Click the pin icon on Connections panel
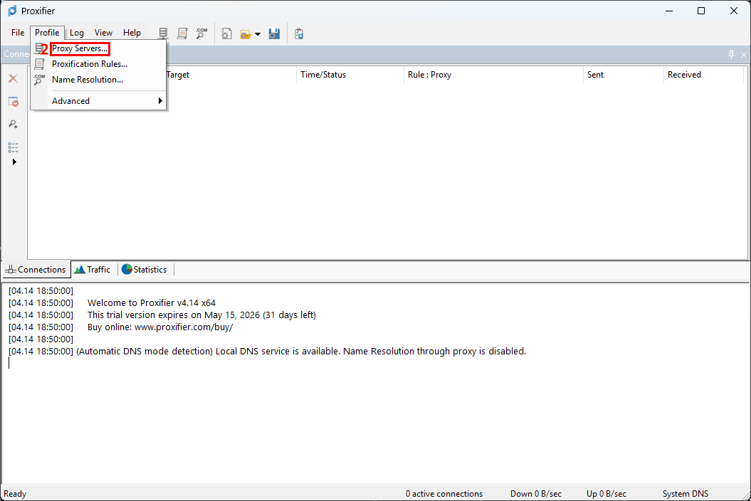This screenshot has width=751, height=501. (x=731, y=55)
